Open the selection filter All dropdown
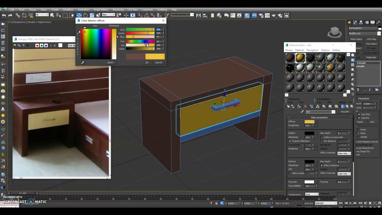 [42, 15]
